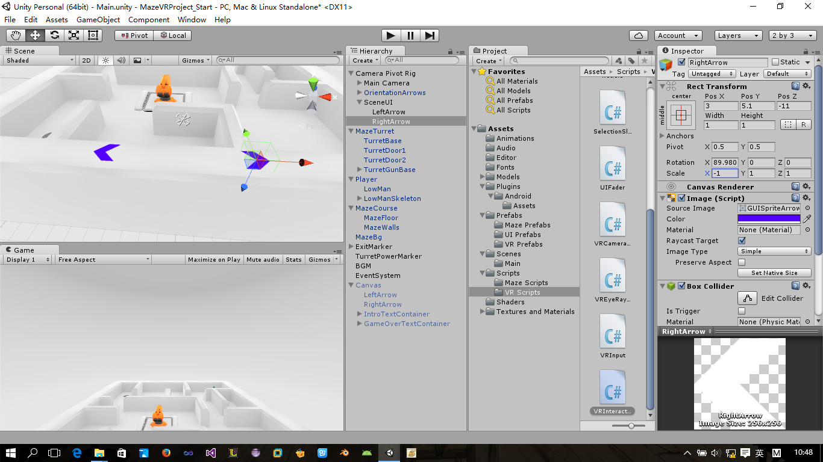Select the Rotate tool
823x462 pixels.
(x=55, y=35)
